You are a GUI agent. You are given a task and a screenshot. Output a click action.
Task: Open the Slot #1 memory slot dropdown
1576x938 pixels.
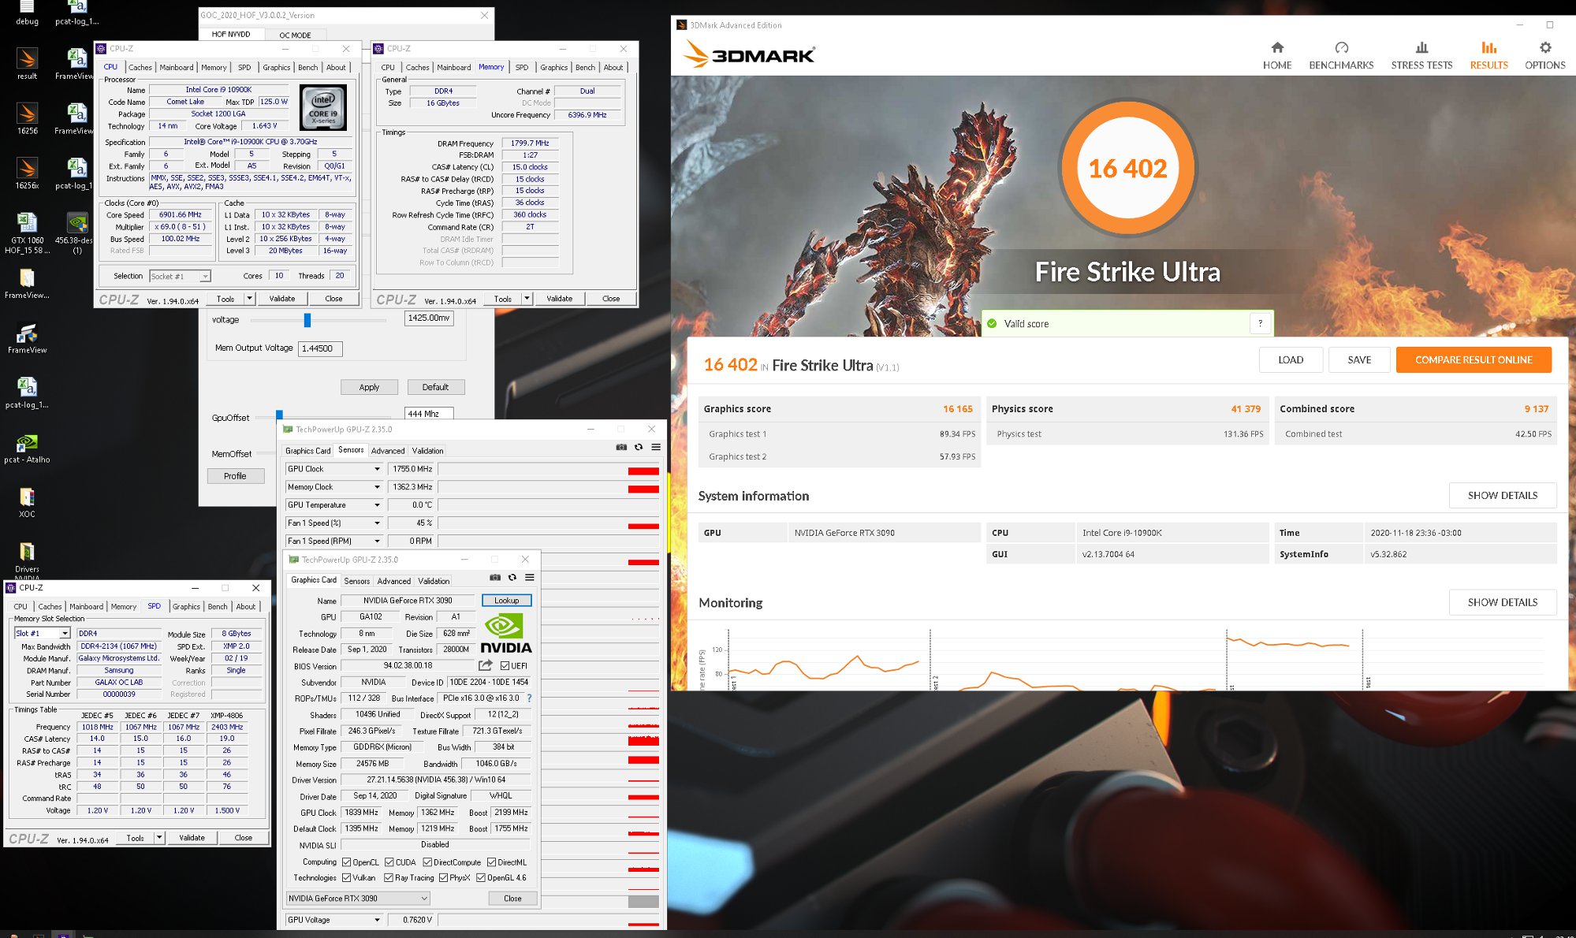[x=42, y=634]
